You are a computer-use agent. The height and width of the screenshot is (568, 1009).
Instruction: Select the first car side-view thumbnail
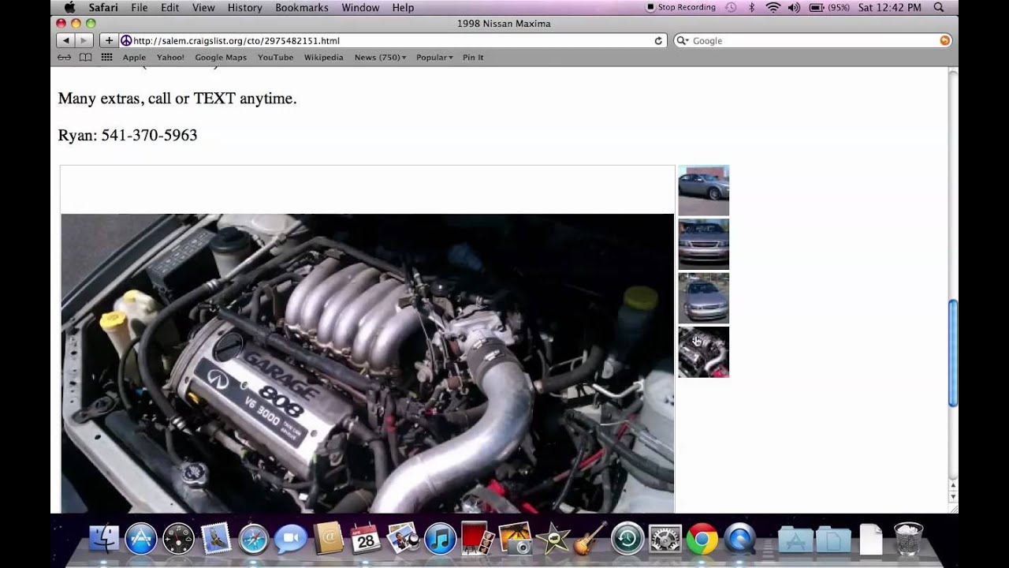(x=703, y=190)
